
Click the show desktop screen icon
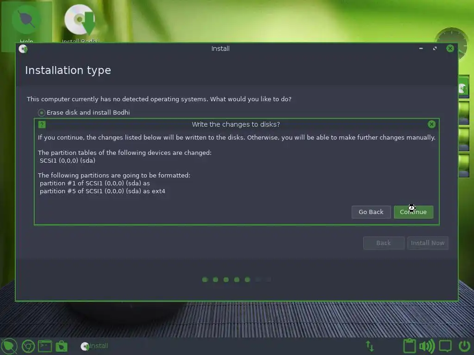tap(445, 346)
